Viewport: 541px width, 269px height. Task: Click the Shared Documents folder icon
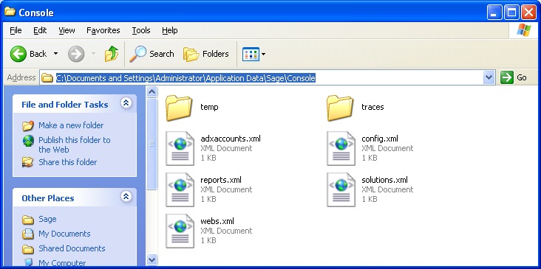coord(28,249)
